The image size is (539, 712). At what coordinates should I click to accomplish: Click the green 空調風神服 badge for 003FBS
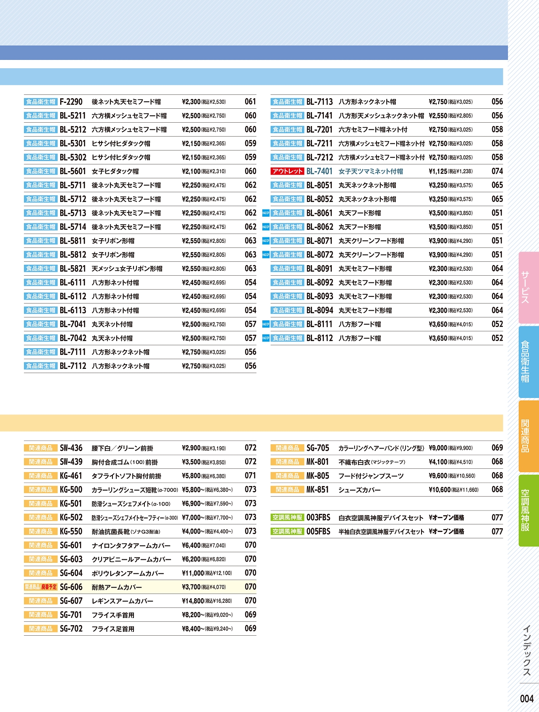(x=287, y=518)
